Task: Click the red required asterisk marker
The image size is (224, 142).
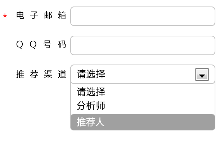Action: pyautogui.click(x=5, y=16)
